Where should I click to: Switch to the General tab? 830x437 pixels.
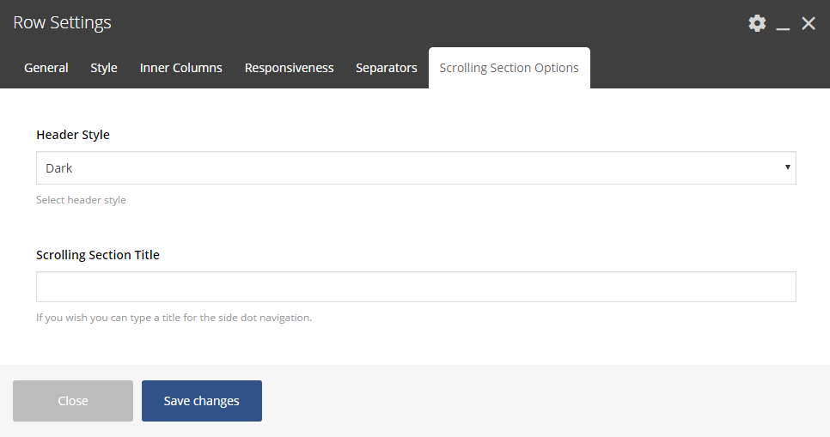(x=46, y=68)
